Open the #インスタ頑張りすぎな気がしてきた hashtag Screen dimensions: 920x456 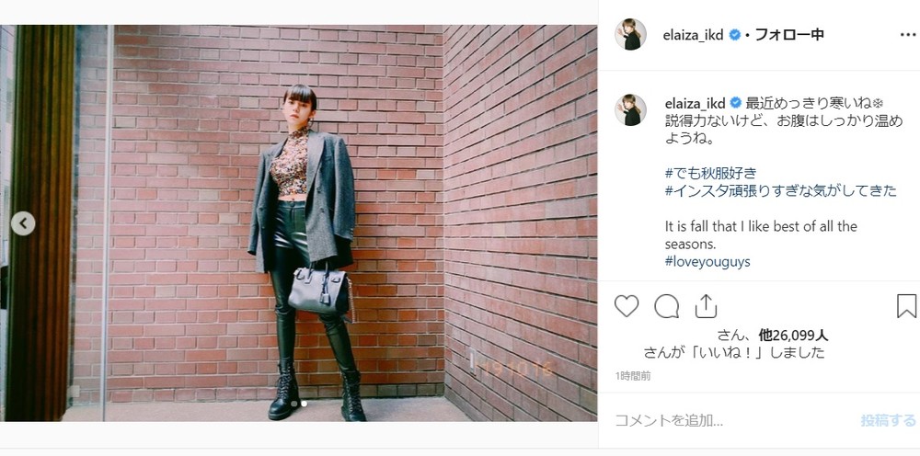(x=781, y=190)
